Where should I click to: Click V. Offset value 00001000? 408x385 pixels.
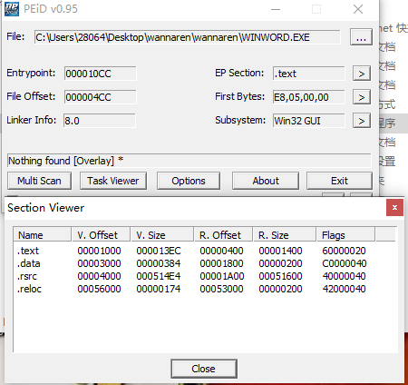pos(99,251)
